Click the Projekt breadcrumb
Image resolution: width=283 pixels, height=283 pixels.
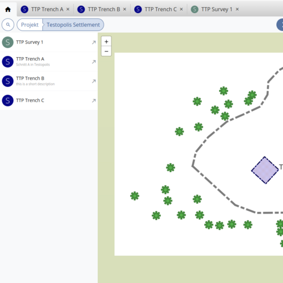(x=29, y=25)
